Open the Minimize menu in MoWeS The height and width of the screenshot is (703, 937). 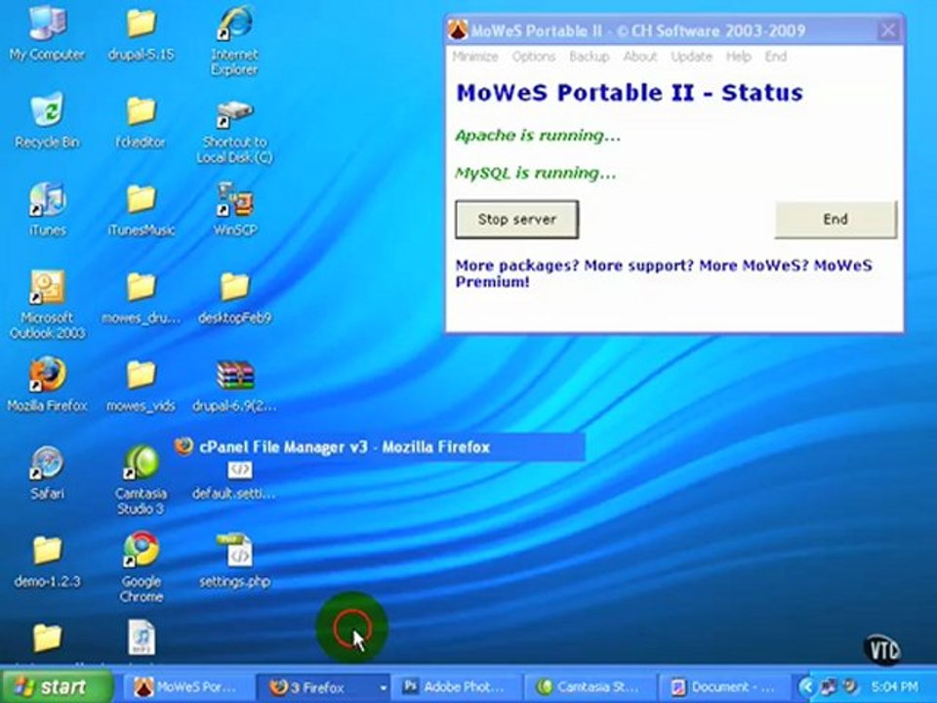point(475,57)
